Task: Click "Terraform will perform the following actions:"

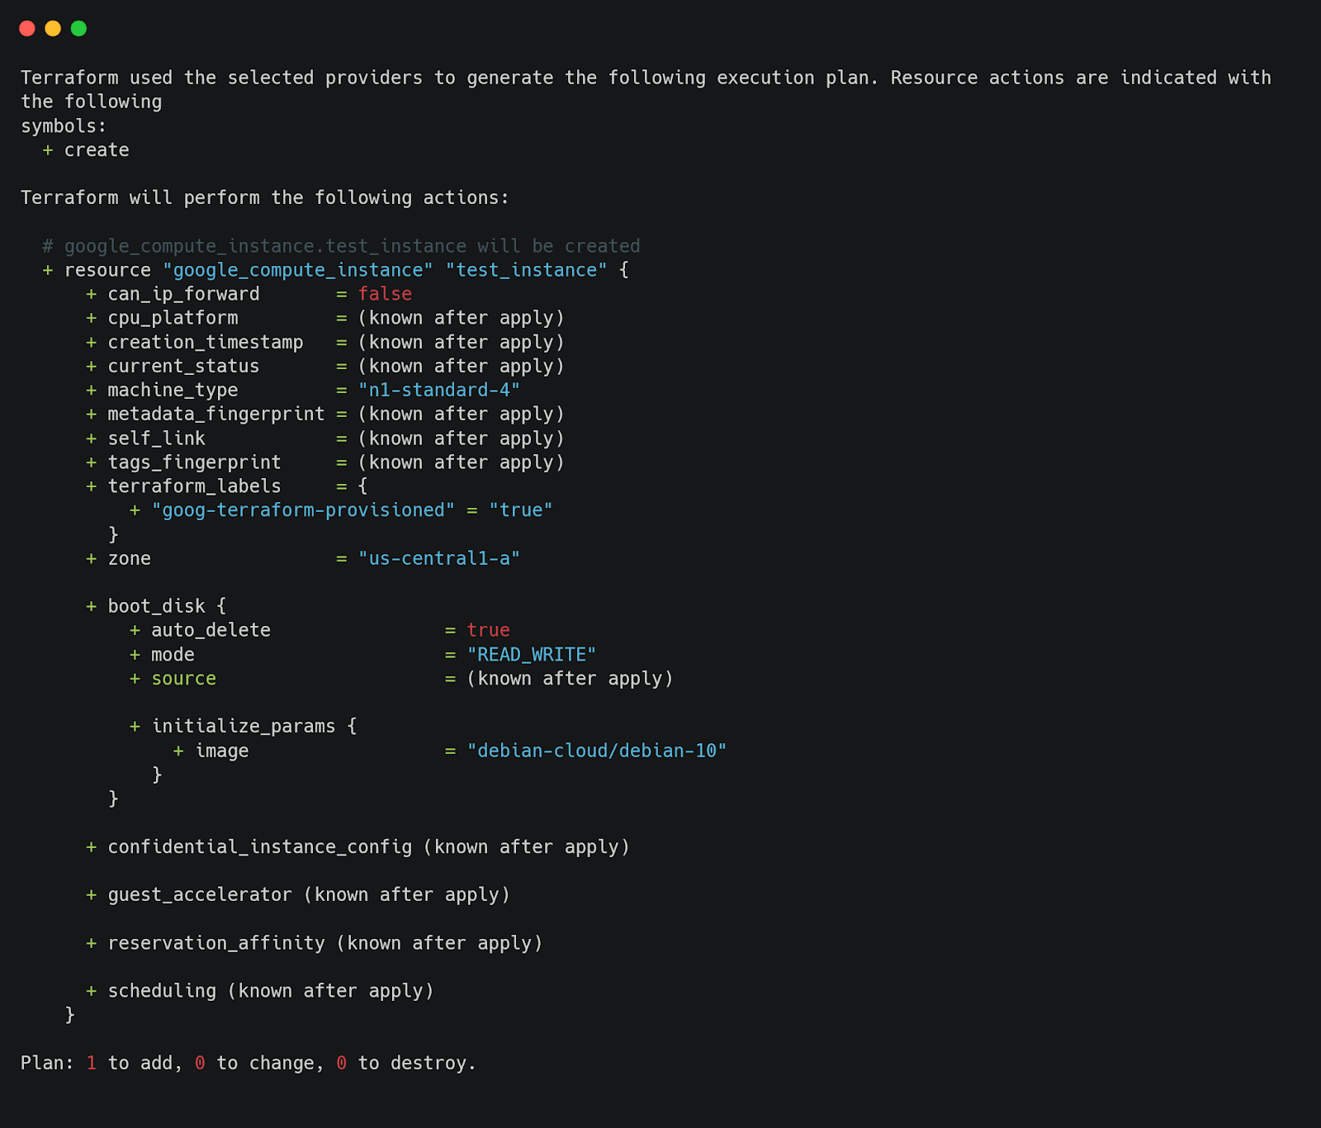Action: coord(265,198)
